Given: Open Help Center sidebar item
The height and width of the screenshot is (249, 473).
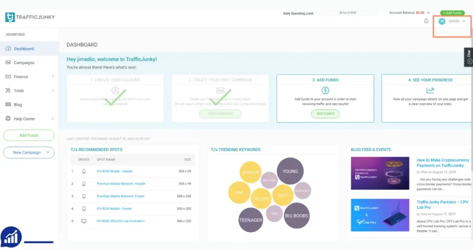Looking at the screenshot, I should [x=29, y=119].
